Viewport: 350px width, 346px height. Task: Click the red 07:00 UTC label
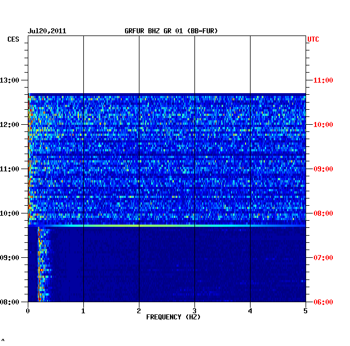click(323, 257)
